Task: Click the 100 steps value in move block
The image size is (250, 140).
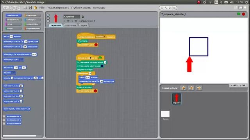Action: click(x=87, y=77)
